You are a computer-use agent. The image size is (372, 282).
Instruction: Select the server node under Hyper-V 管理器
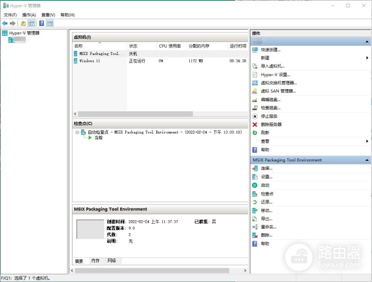point(17,40)
